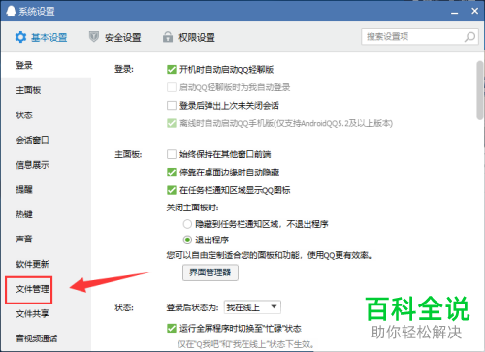The image size is (485, 352).
Task: Open 音视频通话 settings in sidebar
Action: coord(37,338)
